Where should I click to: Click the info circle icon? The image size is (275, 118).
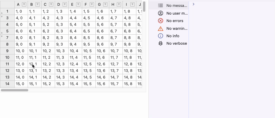point(161,36)
